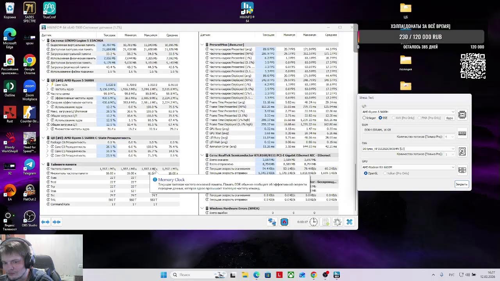Open the EA desktop icon
The image size is (500, 281).
coord(10,192)
